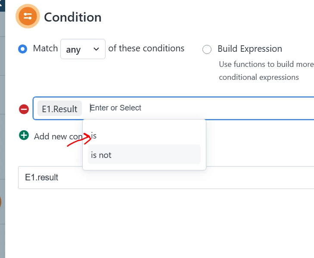Click the Add new condition link text
314x258 pixels.
pyautogui.click(x=58, y=136)
